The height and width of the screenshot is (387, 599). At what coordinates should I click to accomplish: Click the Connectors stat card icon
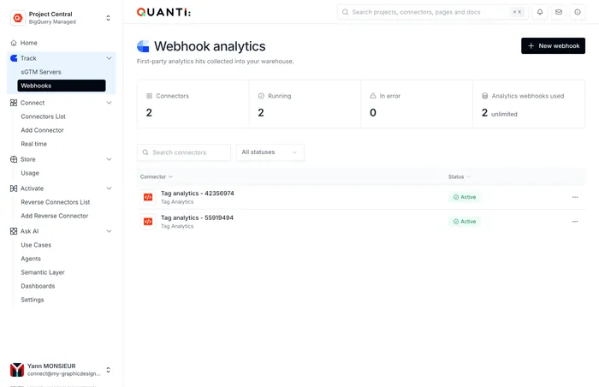click(150, 96)
